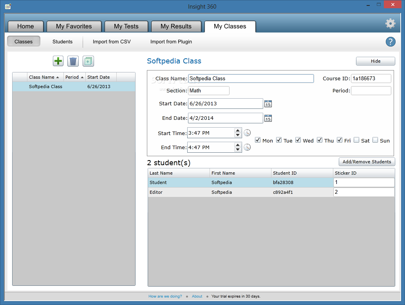Click the duplicate class icon
The height and width of the screenshot is (305, 405).
(88, 61)
